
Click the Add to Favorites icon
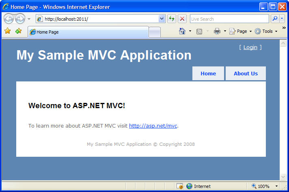pyautogui.click(x=18, y=31)
